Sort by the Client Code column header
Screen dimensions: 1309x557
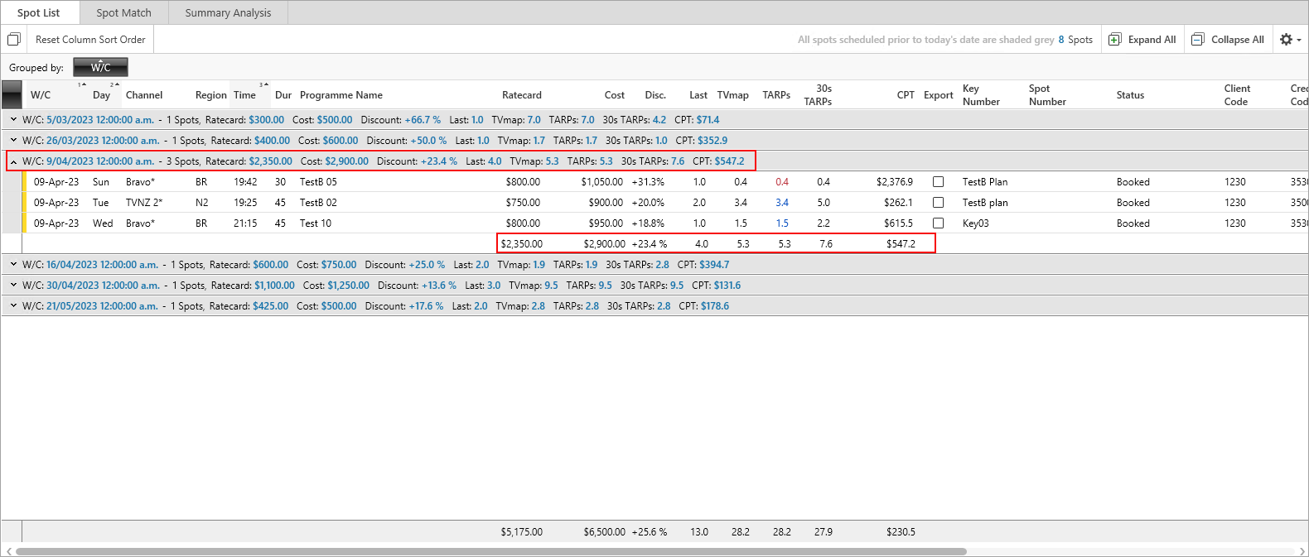pyautogui.click(x=1237, y=95)
